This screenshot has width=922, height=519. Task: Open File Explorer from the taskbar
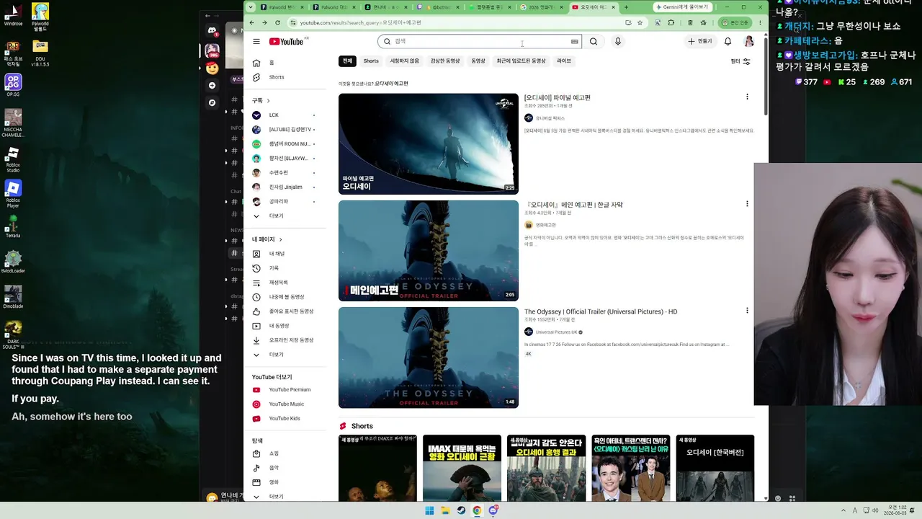click(x=445, y=510)
